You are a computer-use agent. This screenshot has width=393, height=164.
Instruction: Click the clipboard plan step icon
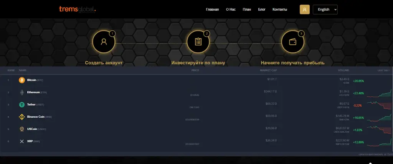tap(198, 42)
